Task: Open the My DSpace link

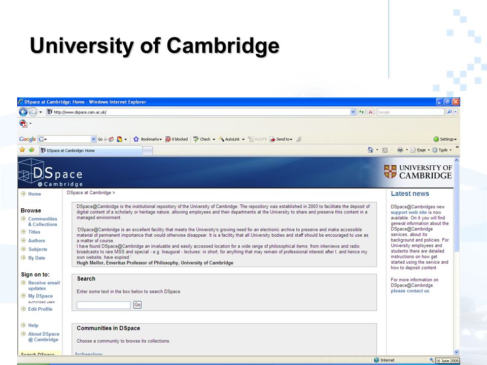Action: coord(41,296)
